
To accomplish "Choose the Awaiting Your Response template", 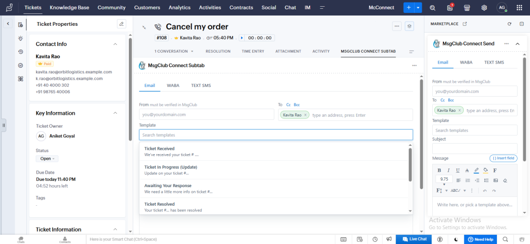I will click(274, 189).
